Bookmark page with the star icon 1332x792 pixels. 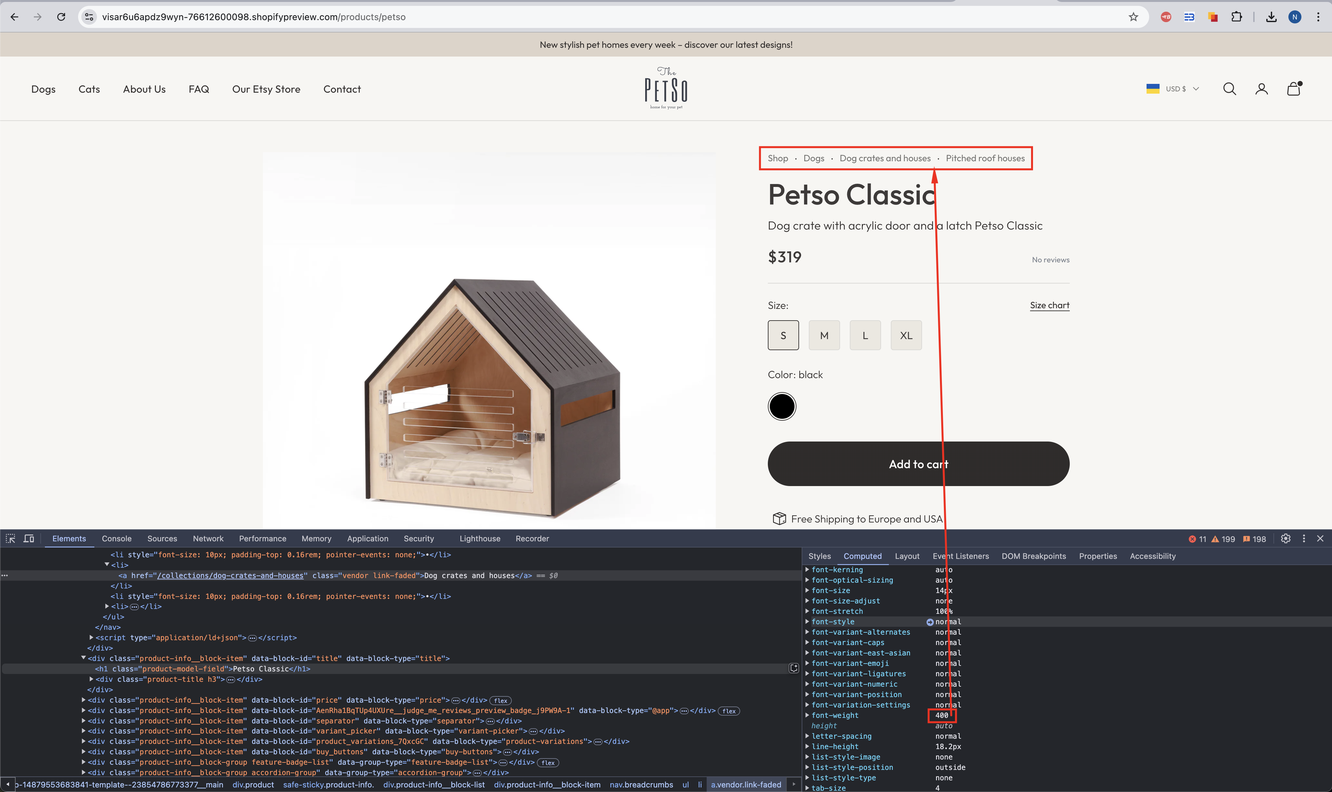[1133, 17]
